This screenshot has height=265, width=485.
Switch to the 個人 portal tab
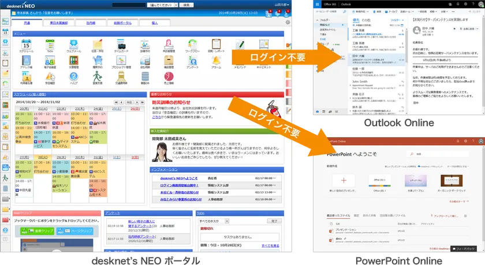click(x=155, y=23)
